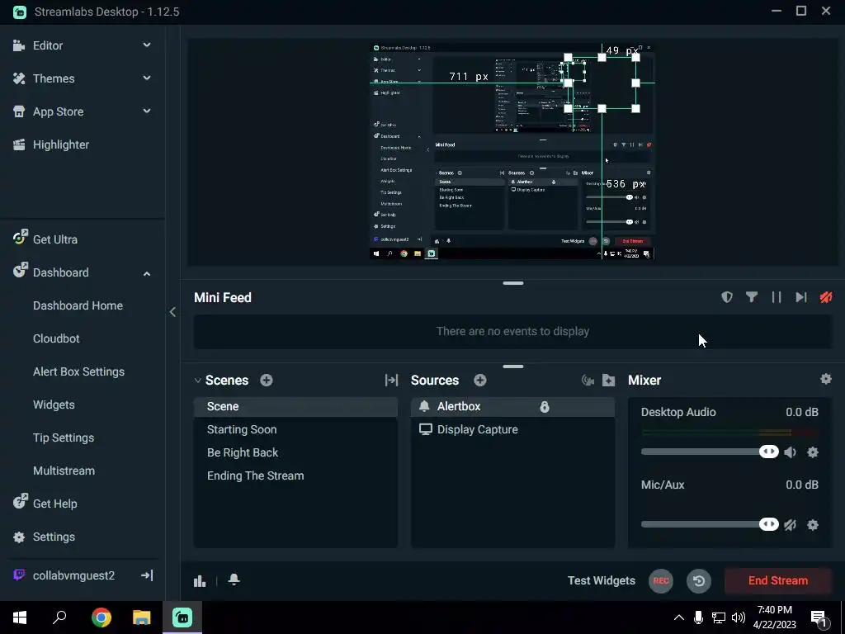Open stream performance stats icon
This screenshot has height=634, width=845.
pos(200,580)
